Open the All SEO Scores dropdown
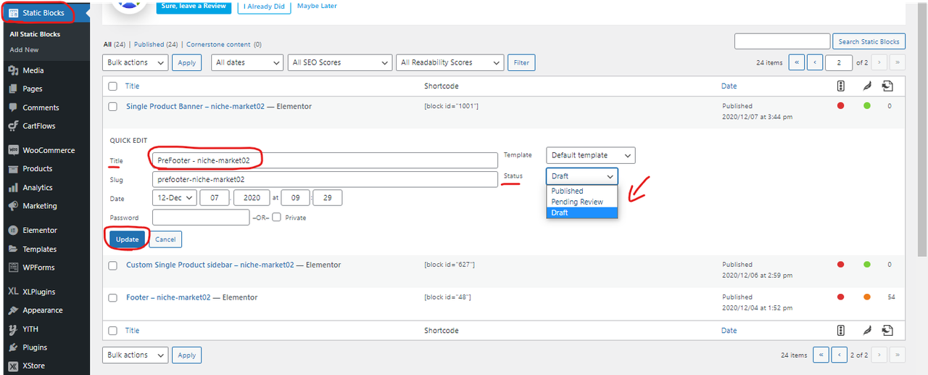Screen dimensions: 928x375 pyautogui.click(x=340, y=62)
